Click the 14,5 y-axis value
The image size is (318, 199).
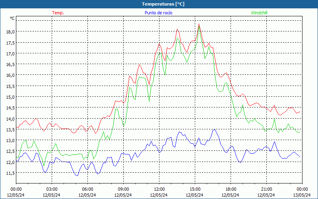coord(11,108)
